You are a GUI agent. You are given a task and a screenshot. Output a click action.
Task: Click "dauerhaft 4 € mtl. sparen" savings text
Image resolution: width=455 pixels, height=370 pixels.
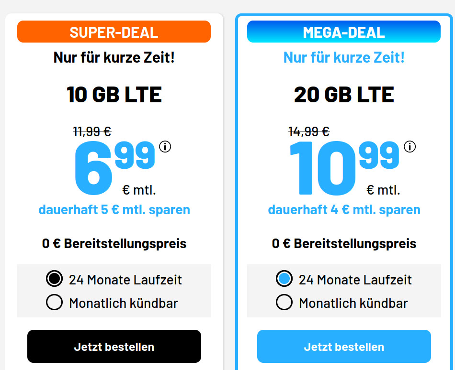click(x=343, y=209)
